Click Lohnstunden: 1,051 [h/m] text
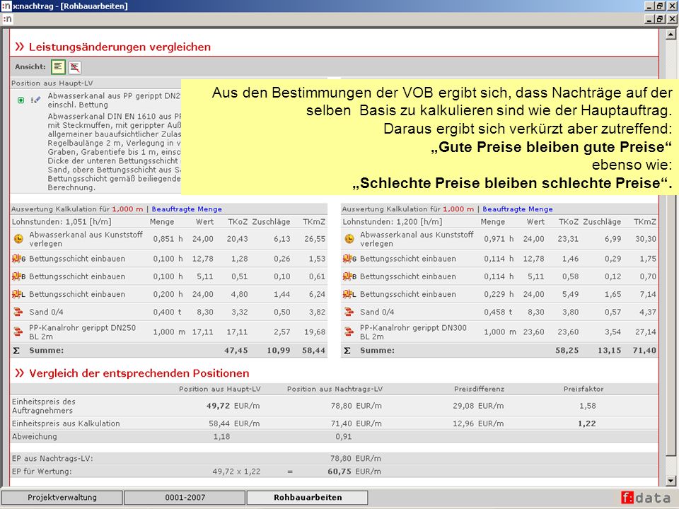679x509 pixels. point(62,221)
